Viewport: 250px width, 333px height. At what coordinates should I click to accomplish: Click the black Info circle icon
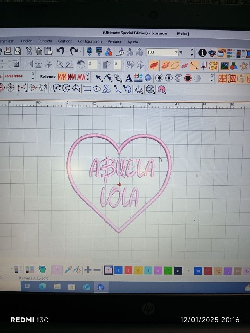[202, 52]
